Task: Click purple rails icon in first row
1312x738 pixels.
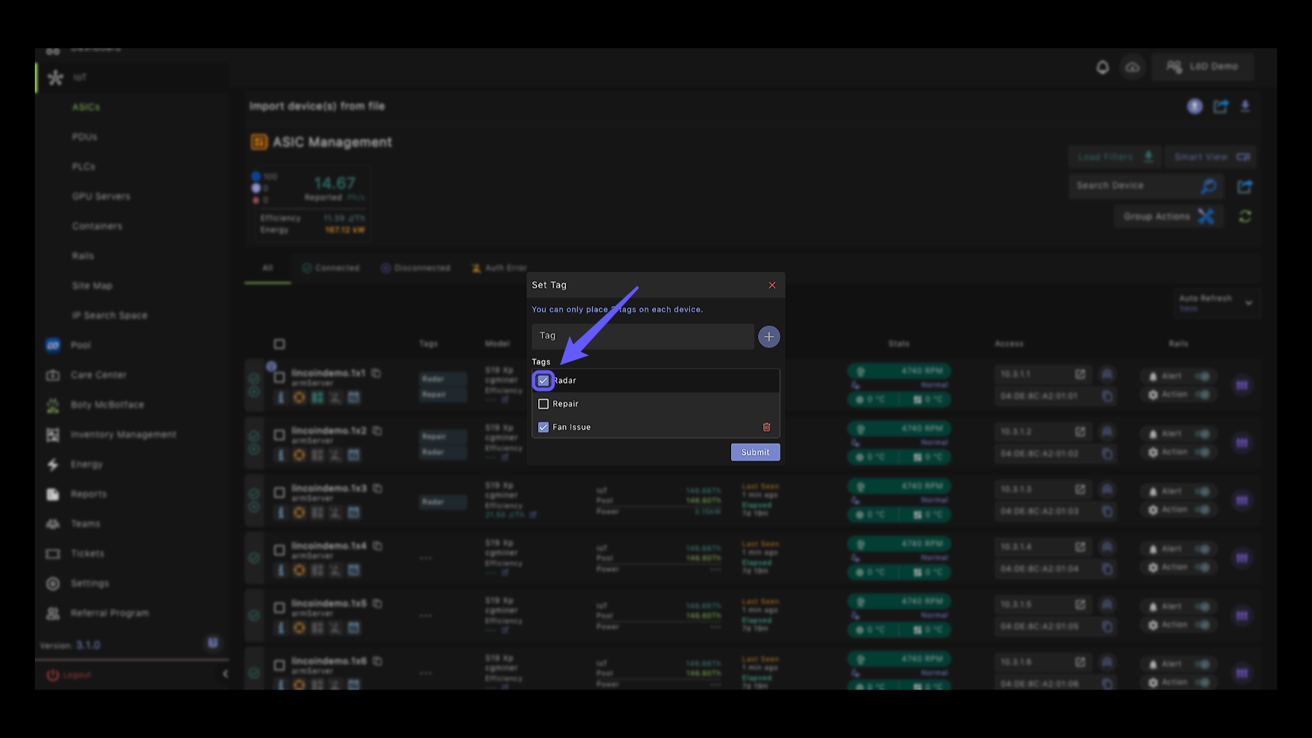Action: pos(1242,386)
